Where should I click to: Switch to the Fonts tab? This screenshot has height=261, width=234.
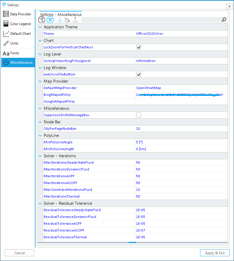[18, 53]
